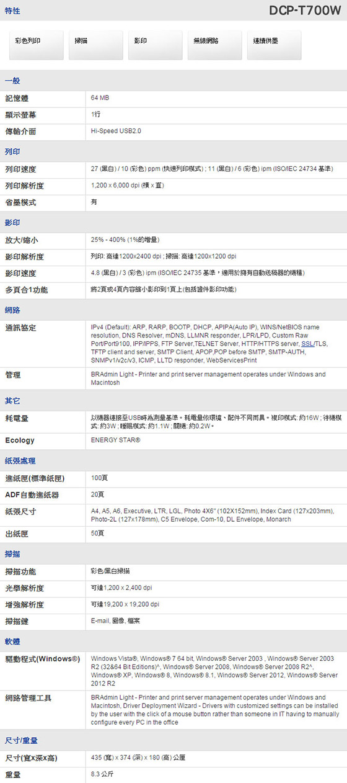Screen dimensions: 347x783
Task: Select the 記憶體 64 MB value
Action: click(x=100, y=98)
